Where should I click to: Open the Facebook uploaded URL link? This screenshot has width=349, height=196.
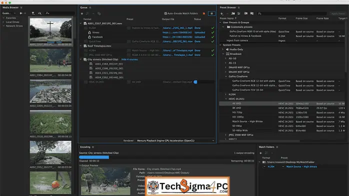coord(177,37)
